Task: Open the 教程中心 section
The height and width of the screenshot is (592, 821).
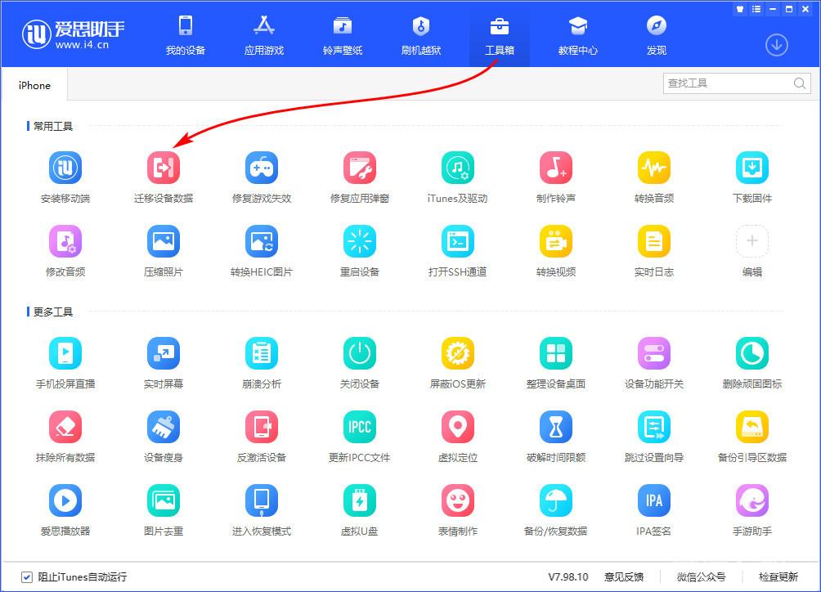Action: (x=577, y=34)
